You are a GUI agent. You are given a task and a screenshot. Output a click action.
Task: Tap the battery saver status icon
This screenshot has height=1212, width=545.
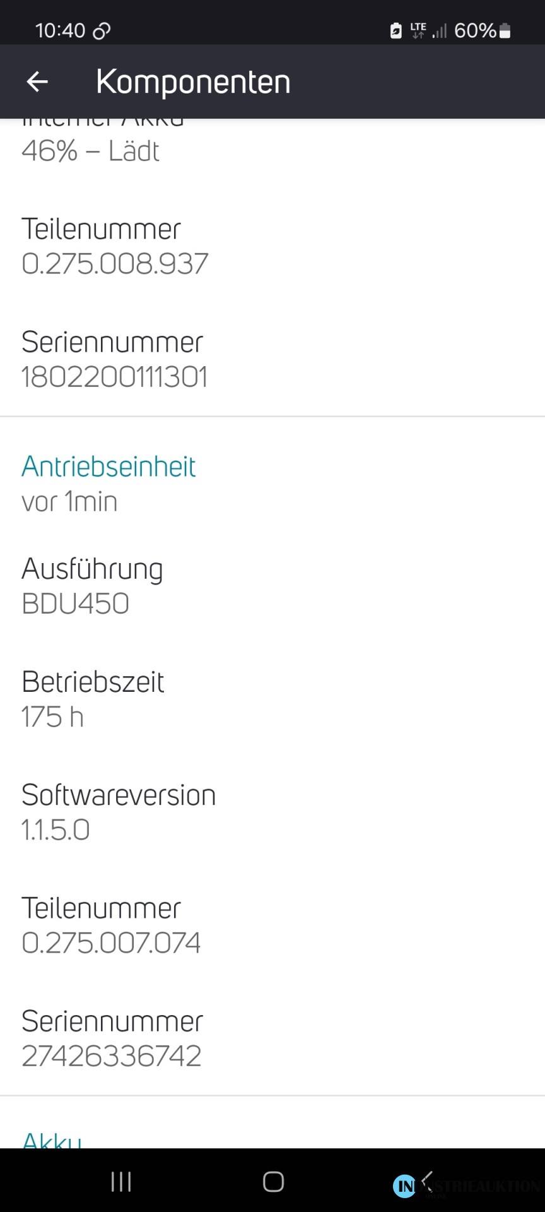396,30
